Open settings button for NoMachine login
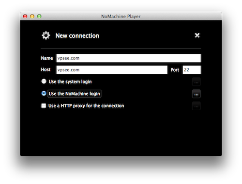 pos(197,94)
